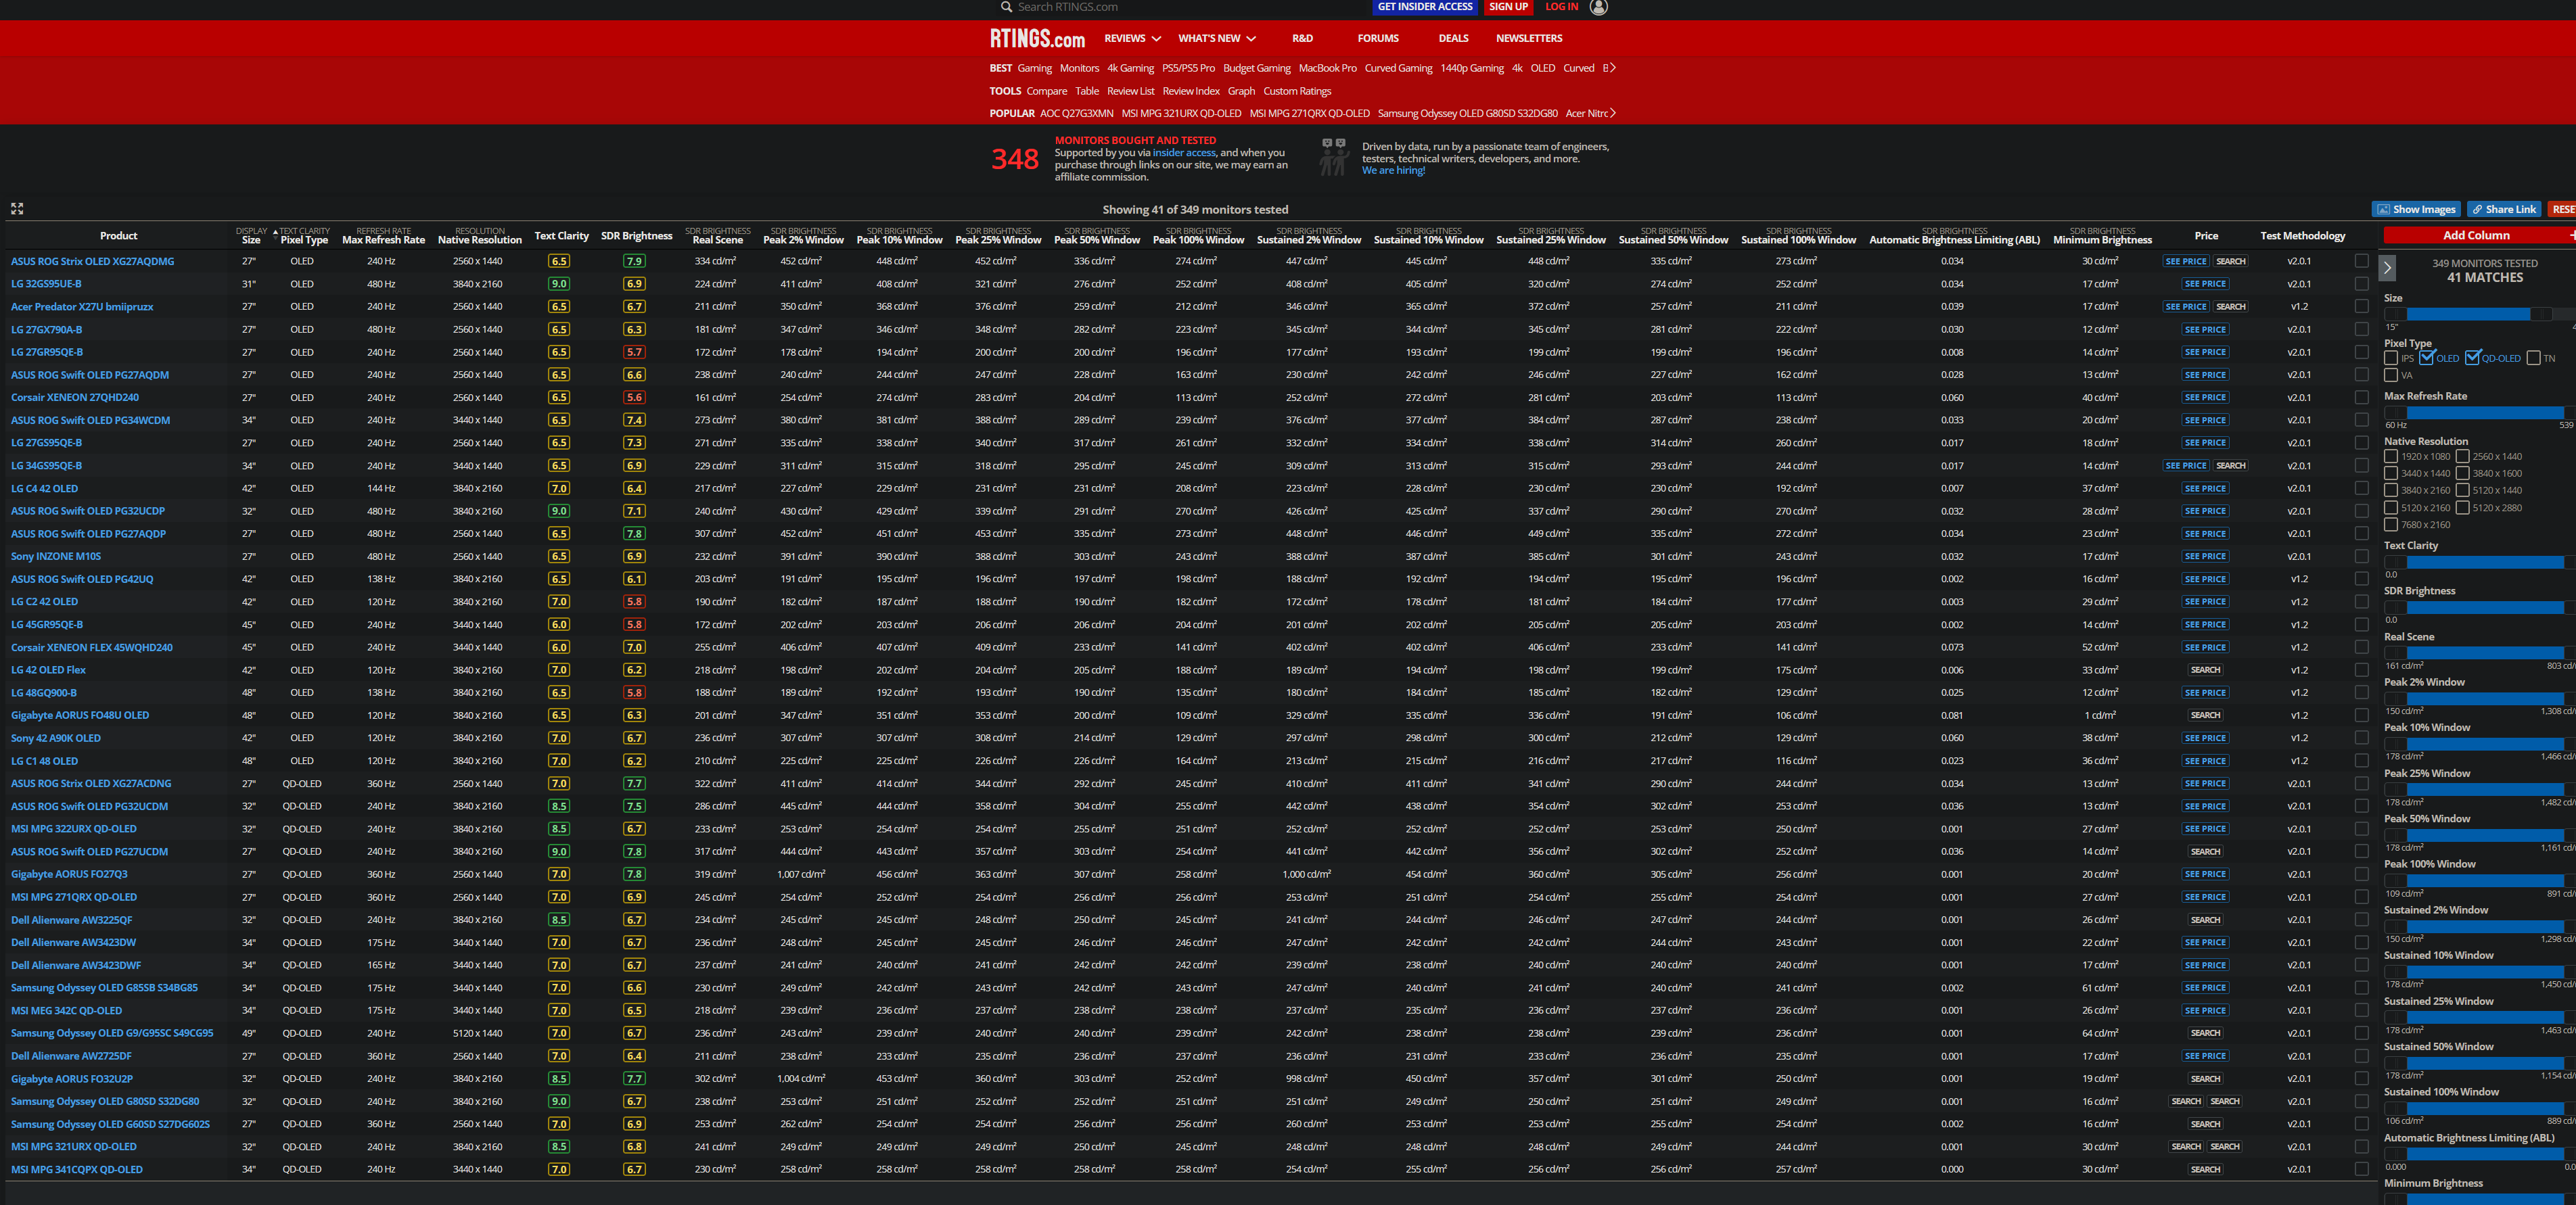Click the search magnifier icon in search bar

coord(1006,7)
